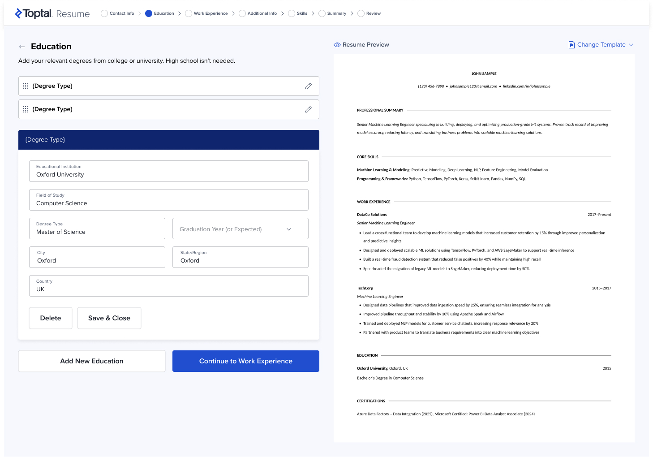Click the Educational Institution field

169,171
